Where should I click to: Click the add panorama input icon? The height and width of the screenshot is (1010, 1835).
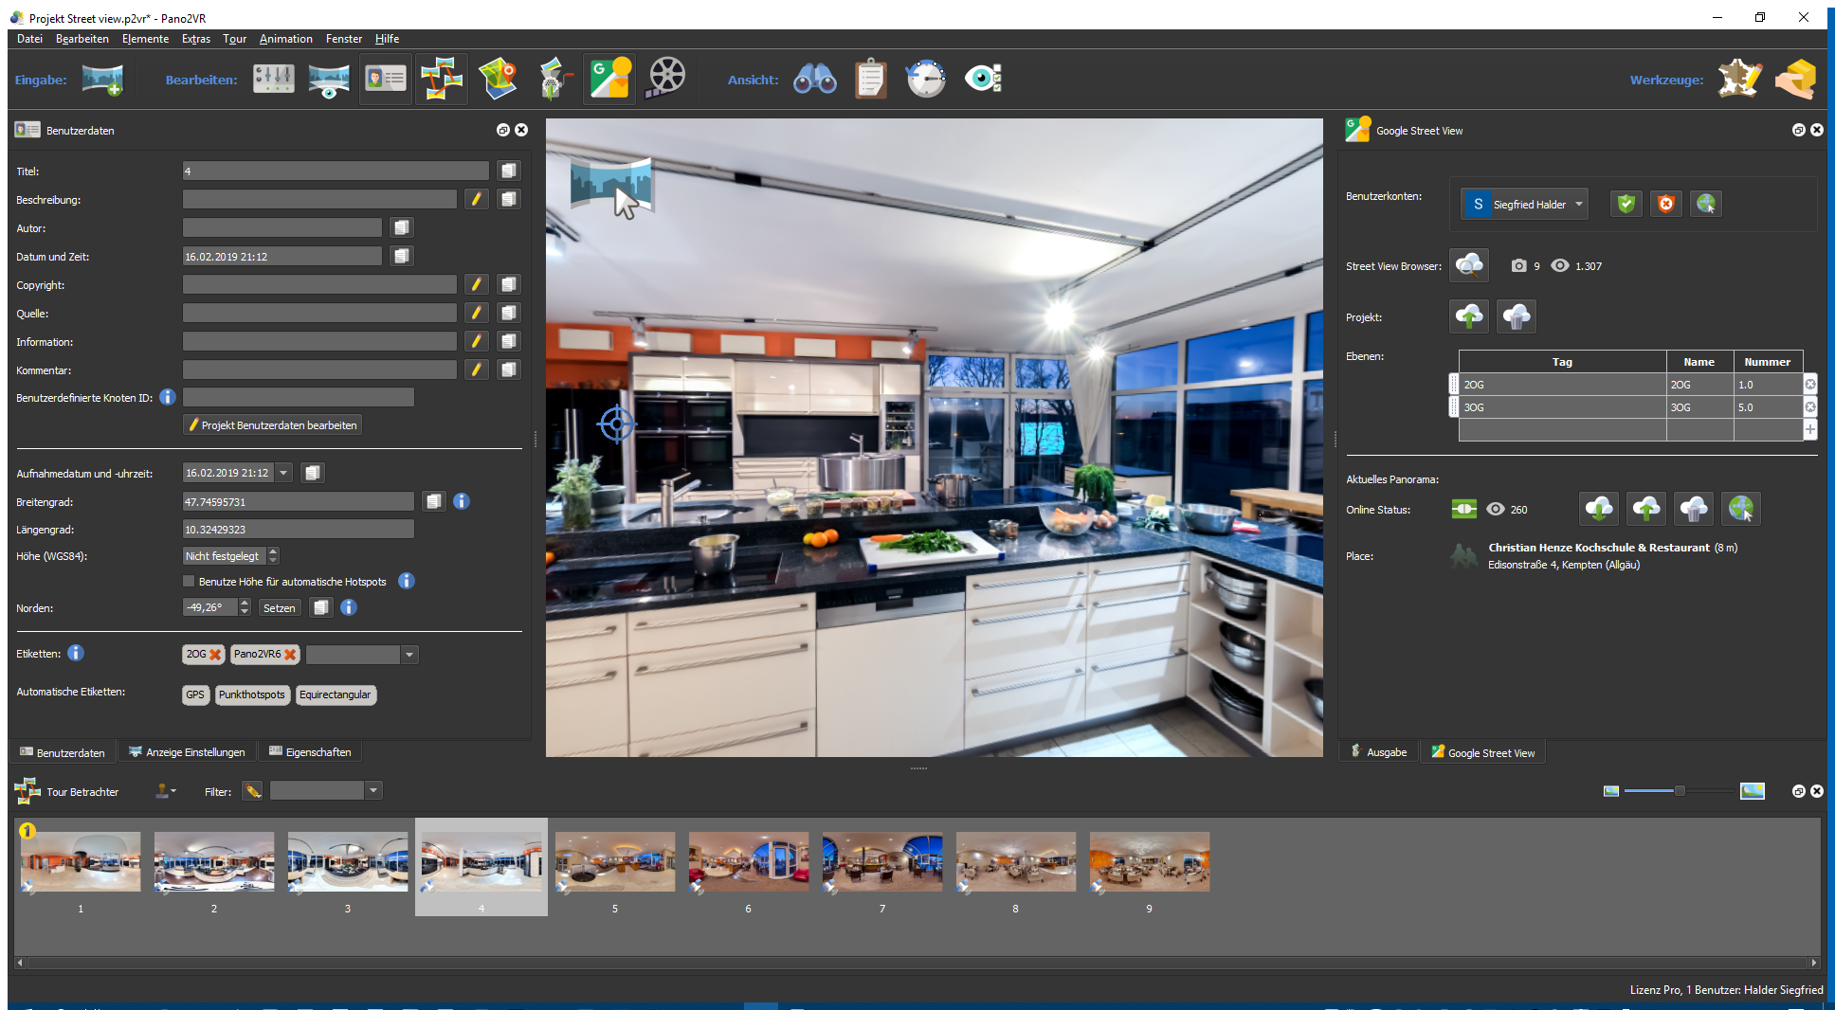click(x=102, y=80)
